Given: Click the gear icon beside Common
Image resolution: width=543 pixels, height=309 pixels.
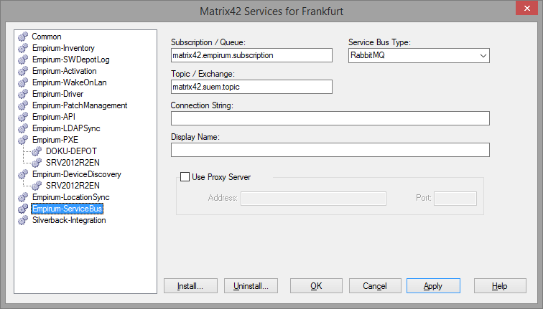Looking at the screenshot, I should [23, 37].
